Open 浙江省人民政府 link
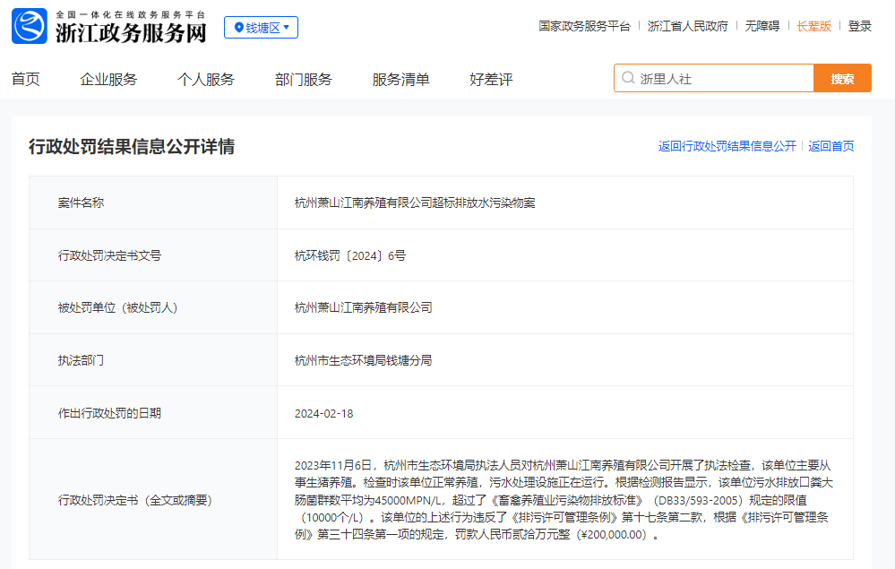The image size is (895, 569). tap(688, 26)
